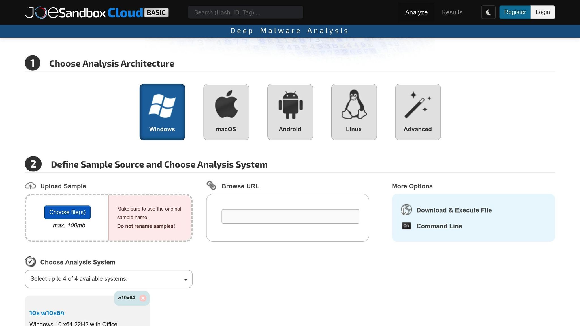This screenshot has height=326, width=580.
Task: Click the "Do not rename samples!" warning
Action: (x=146, y=226)
